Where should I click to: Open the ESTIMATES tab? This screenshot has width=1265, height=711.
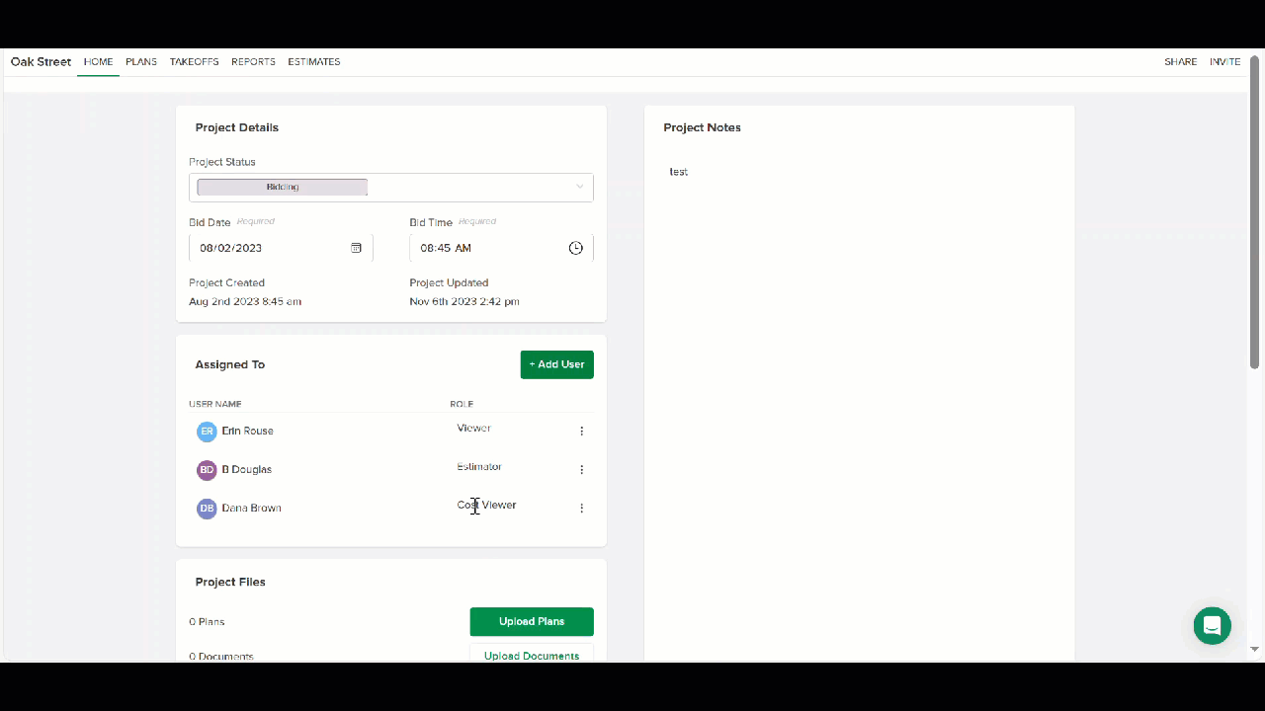click(314, 61)
